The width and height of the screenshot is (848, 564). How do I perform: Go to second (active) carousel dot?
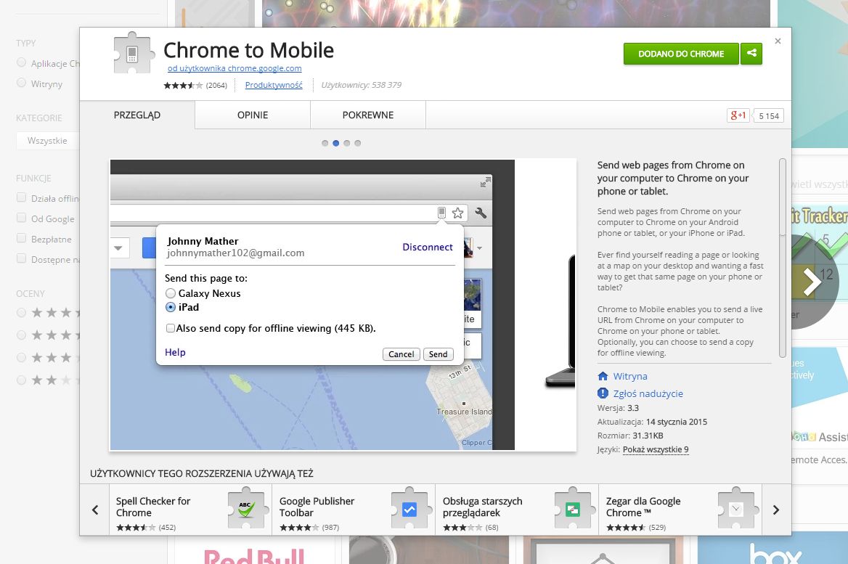coord(336,143)
